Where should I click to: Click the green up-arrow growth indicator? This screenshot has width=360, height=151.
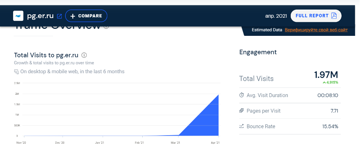coord(324,82)
